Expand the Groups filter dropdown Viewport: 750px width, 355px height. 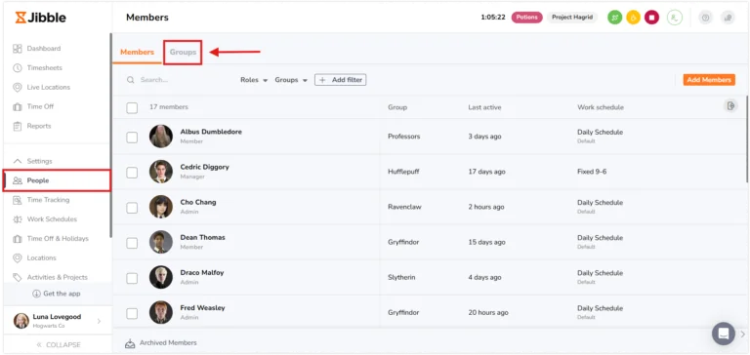(x=291, y=80)
